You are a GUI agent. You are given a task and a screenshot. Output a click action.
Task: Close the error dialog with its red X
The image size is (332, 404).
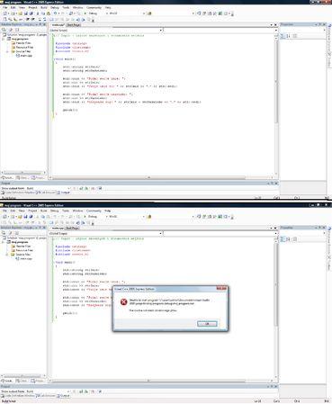(221, 289)
